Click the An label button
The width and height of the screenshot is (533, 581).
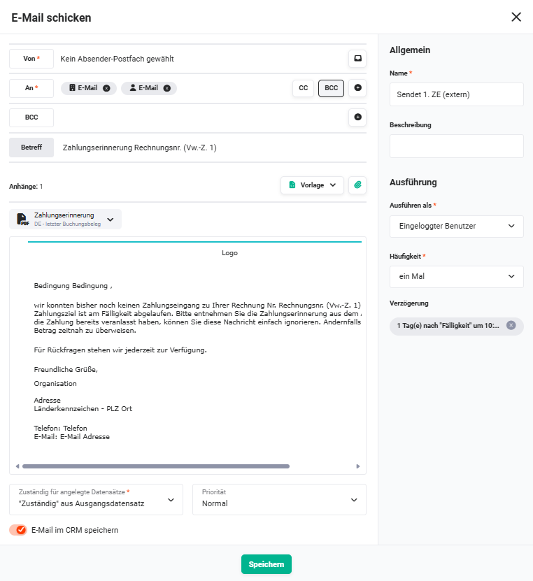(x=31, y=88)
